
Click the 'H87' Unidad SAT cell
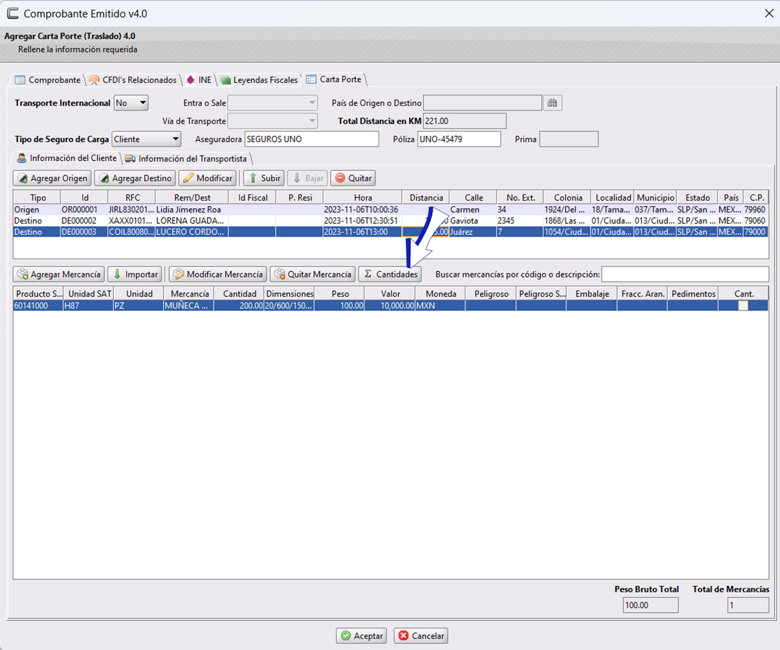(88, 306)
